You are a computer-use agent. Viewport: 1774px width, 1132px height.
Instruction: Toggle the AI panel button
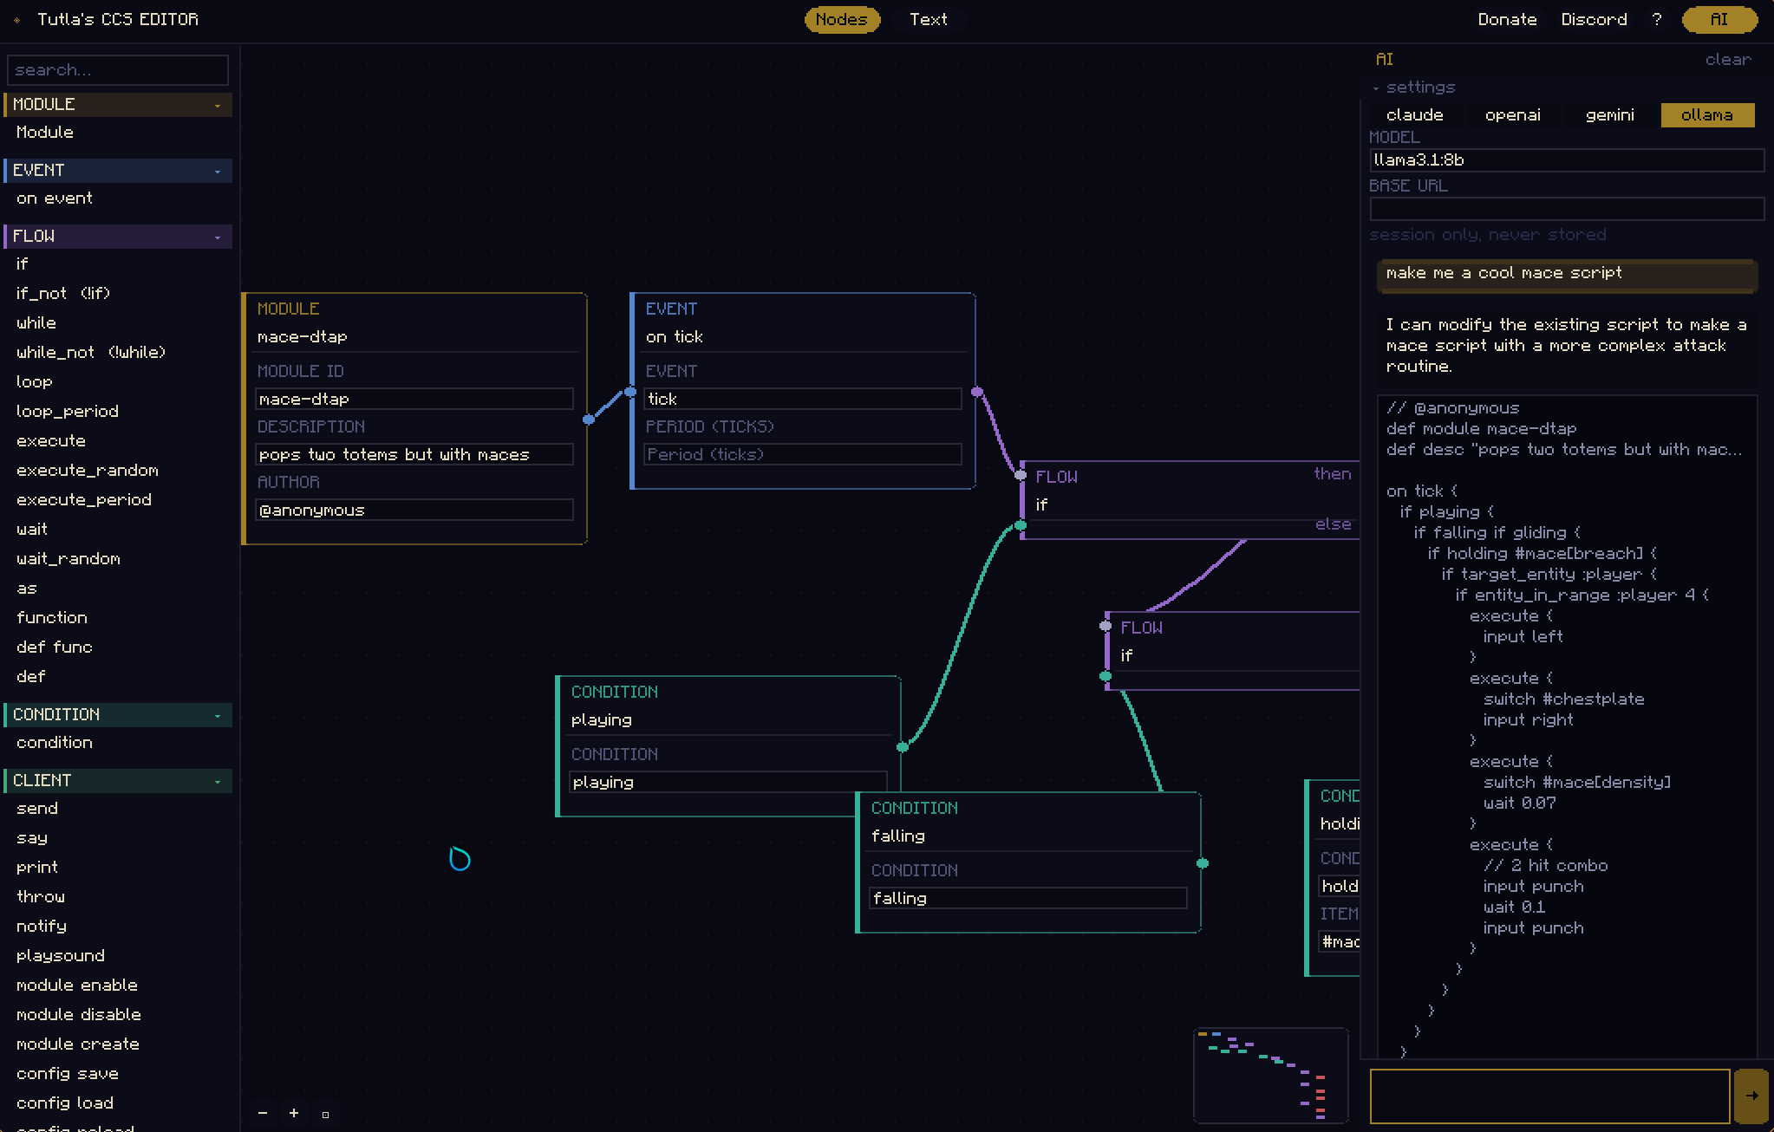pos(1719,19)
